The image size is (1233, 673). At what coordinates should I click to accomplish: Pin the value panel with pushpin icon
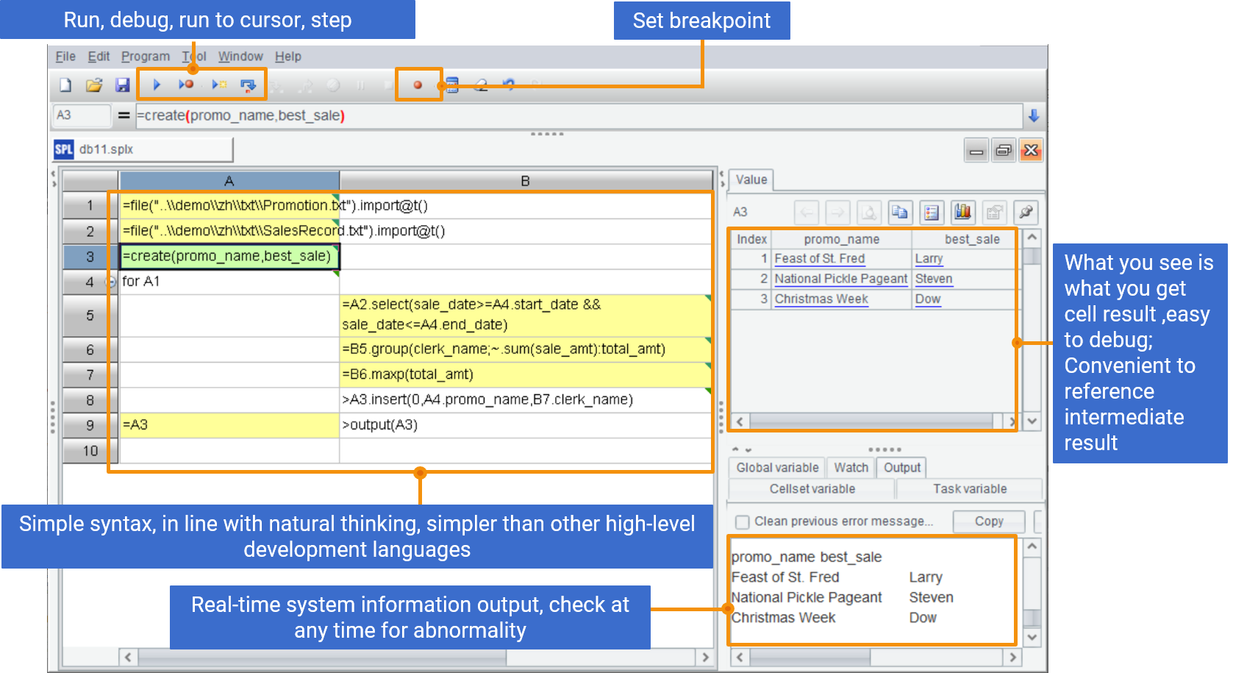tap(1026, 213)
